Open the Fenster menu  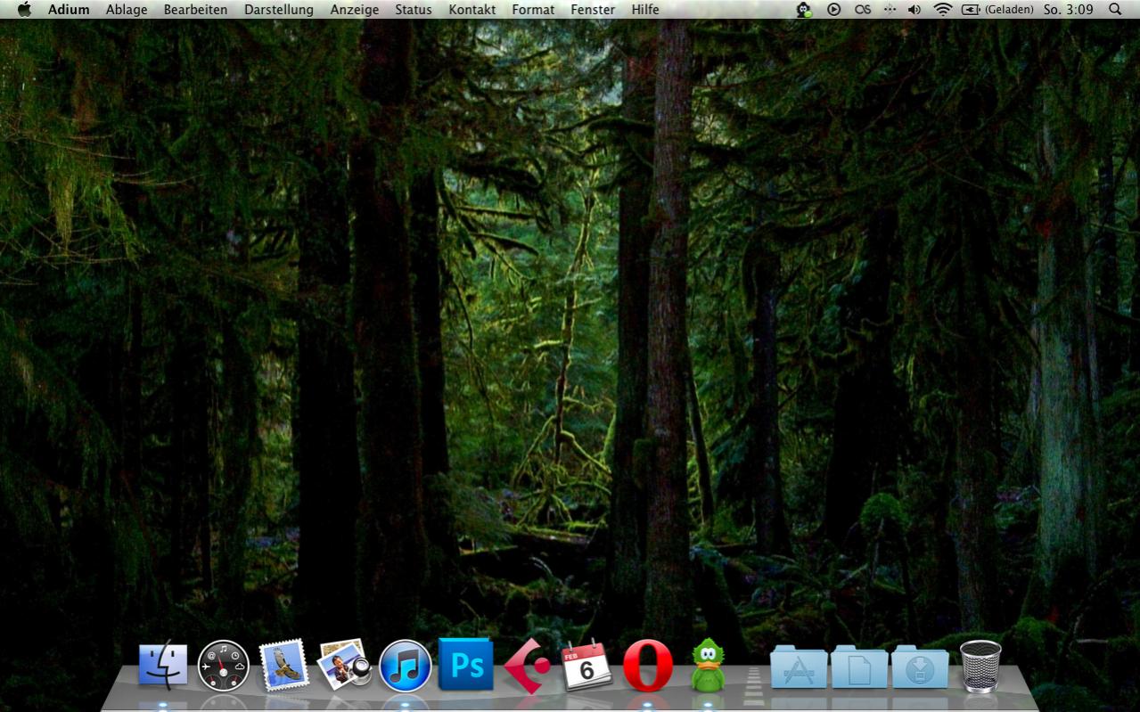click(593, 10)
